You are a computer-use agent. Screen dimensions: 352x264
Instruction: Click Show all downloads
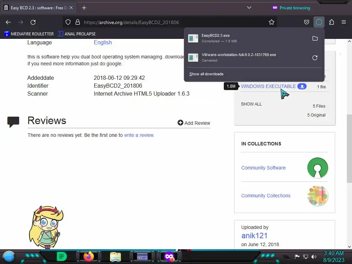(x=206, y=74)
